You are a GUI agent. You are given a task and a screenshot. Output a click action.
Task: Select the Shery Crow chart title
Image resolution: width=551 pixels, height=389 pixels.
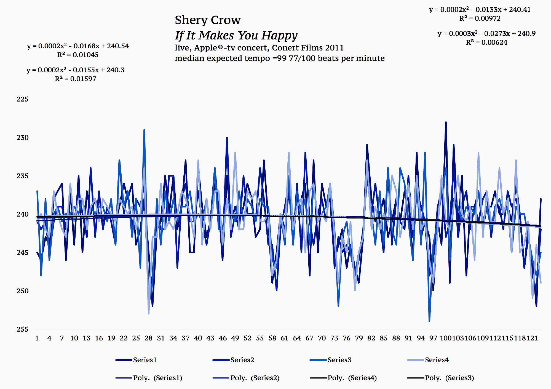[207, 20]
